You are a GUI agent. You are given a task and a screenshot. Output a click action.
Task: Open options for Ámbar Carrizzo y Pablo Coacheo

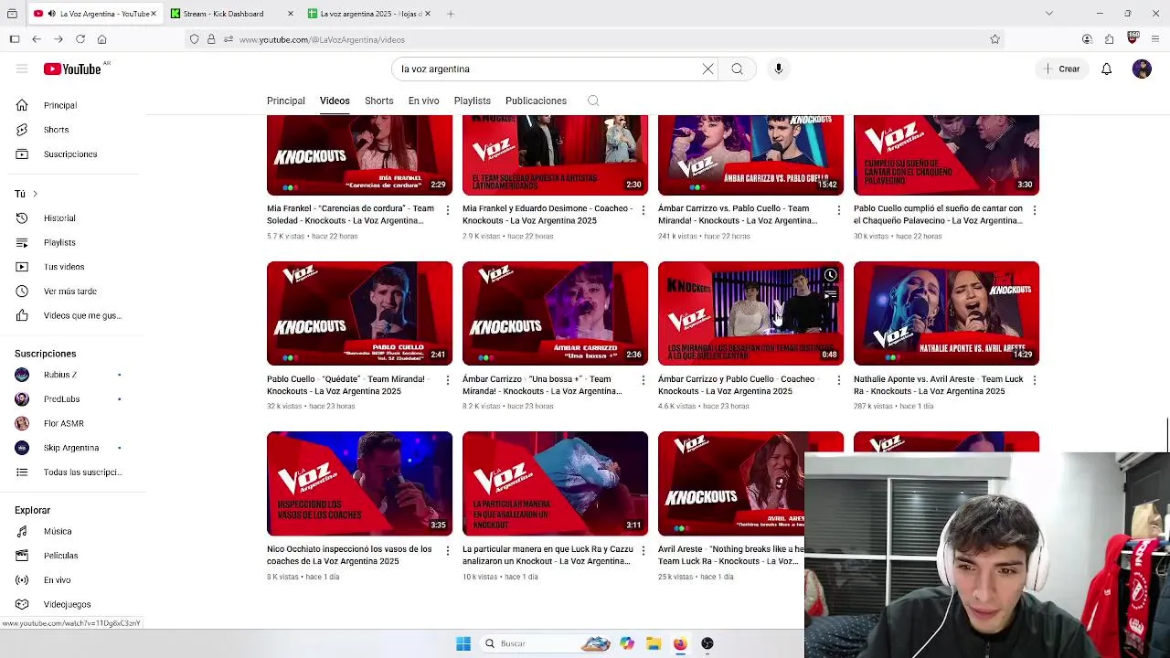[x=838, y=380]
